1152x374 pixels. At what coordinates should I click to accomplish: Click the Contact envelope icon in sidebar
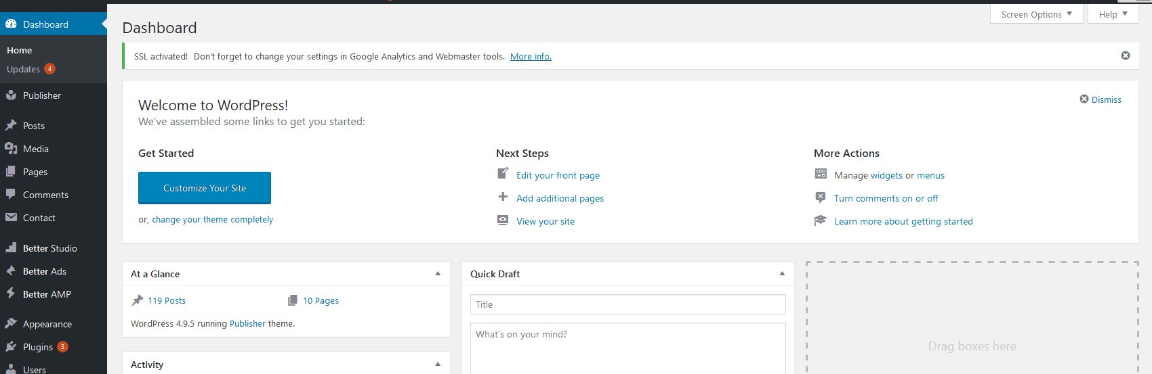click(11, 218)
